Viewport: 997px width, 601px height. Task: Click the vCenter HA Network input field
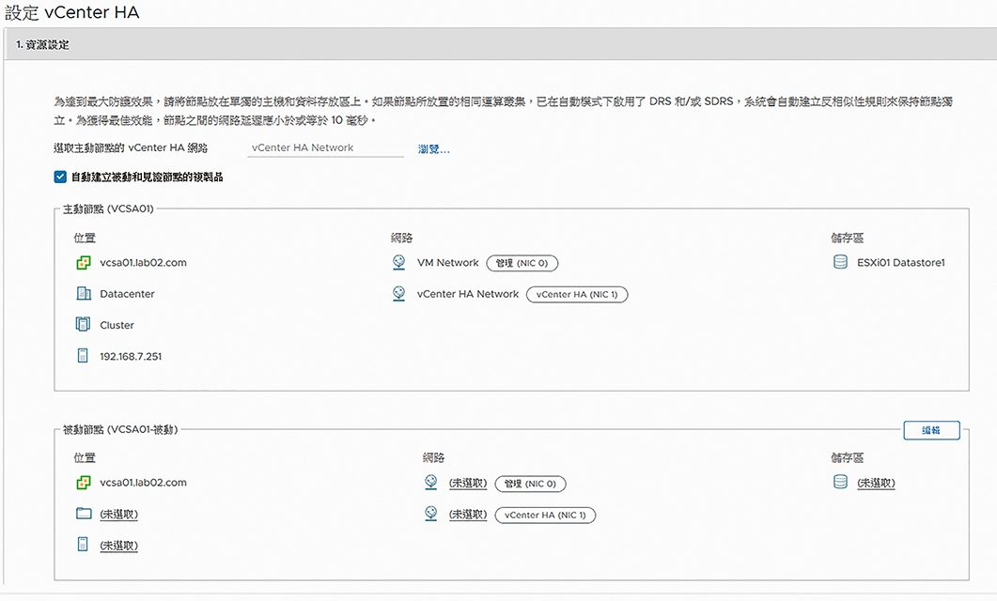coord(325,147)
